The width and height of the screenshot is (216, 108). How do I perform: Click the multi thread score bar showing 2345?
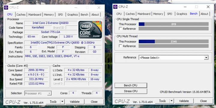click(174, 42)
